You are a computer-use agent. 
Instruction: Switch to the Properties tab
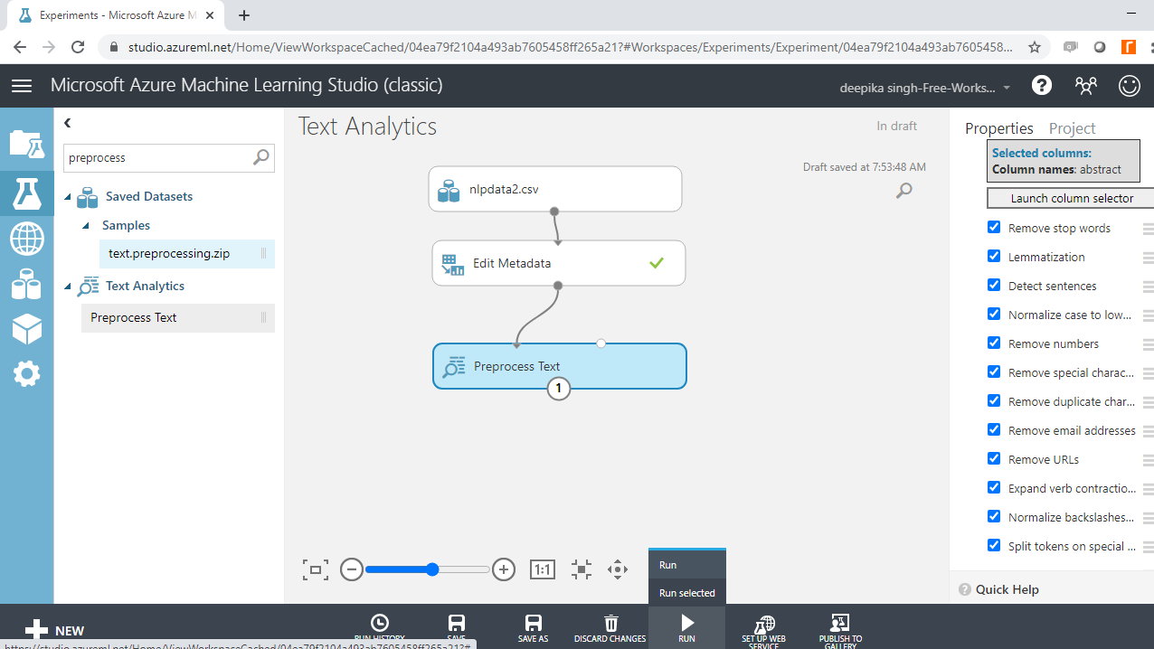coord(999,128)
